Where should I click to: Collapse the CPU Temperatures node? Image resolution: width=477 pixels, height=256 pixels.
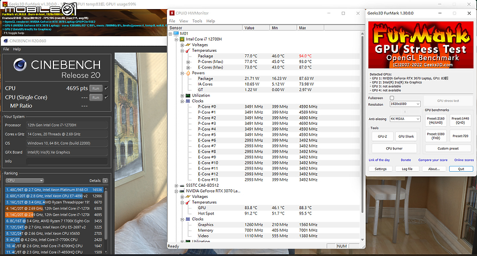(182, 50)
